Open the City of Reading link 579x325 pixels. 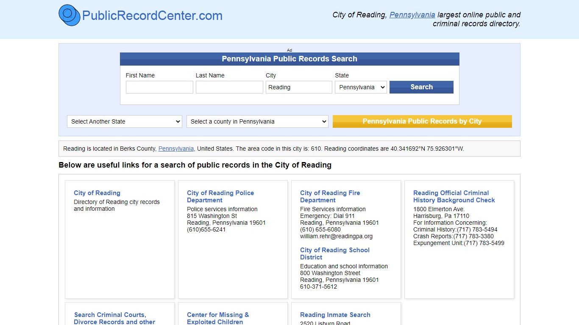(97, 193)
